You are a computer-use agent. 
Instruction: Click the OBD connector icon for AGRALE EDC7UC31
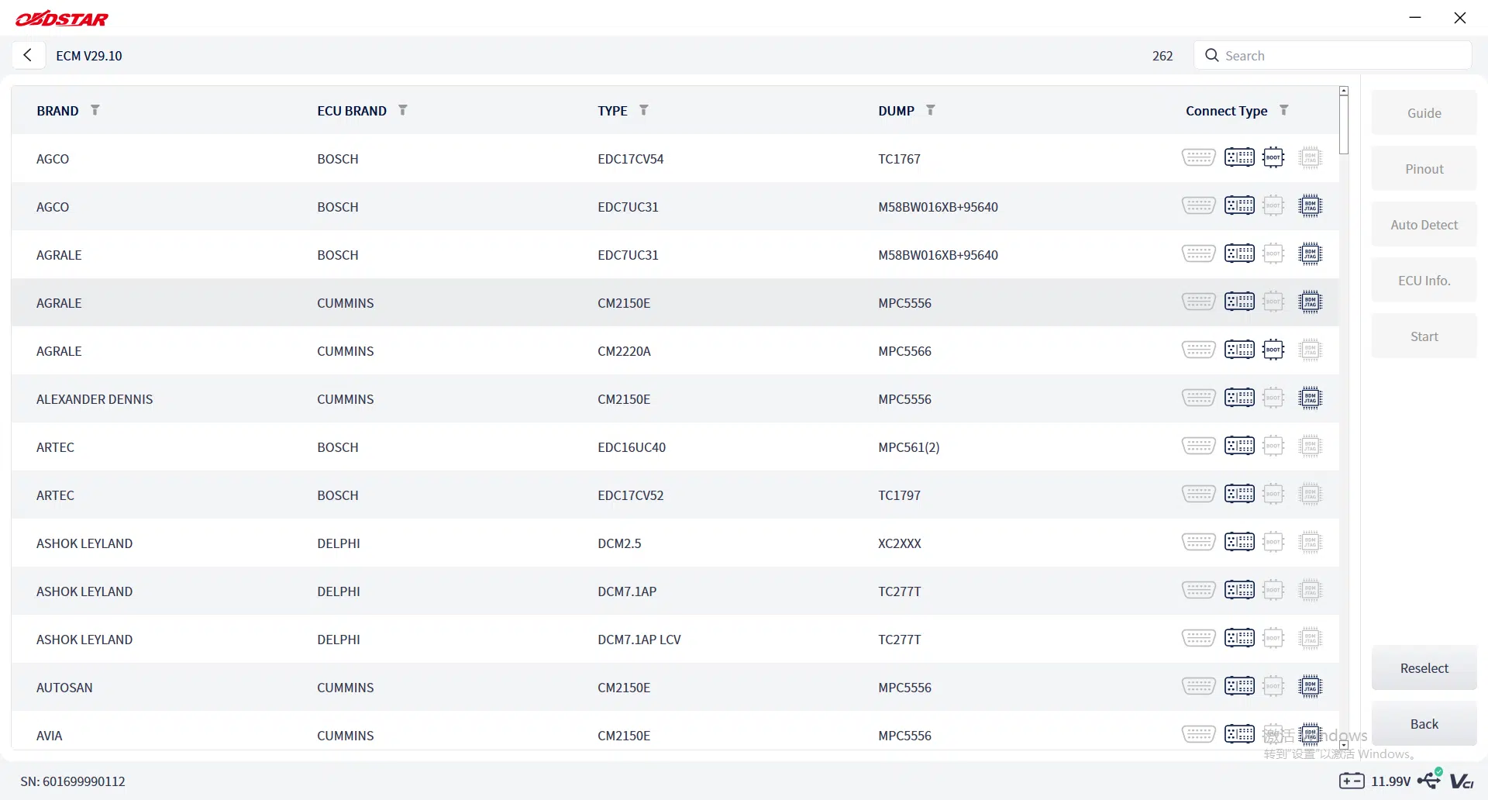point(1198,254)
